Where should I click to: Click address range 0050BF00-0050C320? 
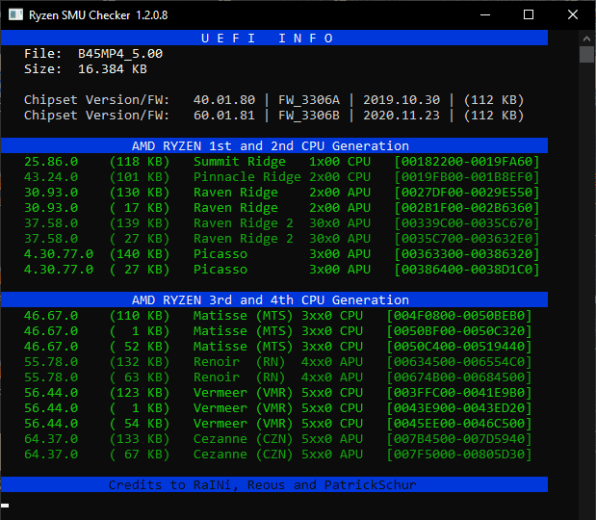pyautogui.click(x=458, y=331)
